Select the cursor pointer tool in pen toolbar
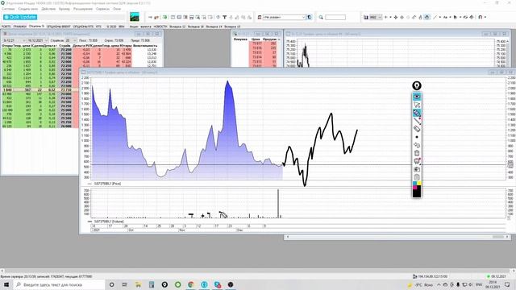This screenshot has height=290, width=516. (417, 105)
